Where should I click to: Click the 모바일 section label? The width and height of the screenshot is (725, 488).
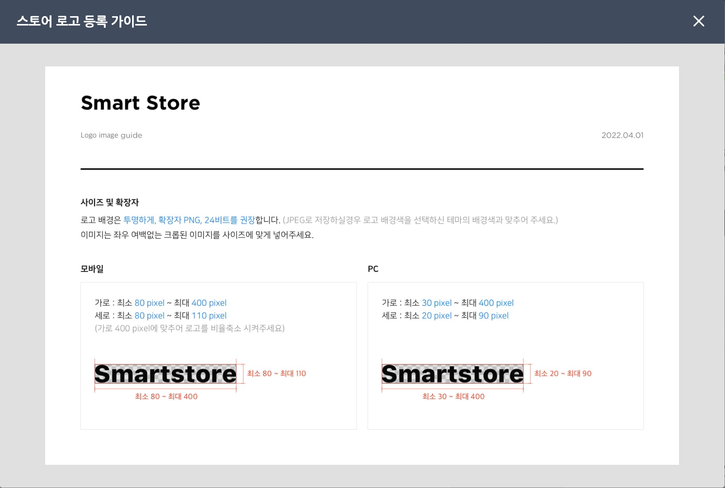tap(92, 269)
